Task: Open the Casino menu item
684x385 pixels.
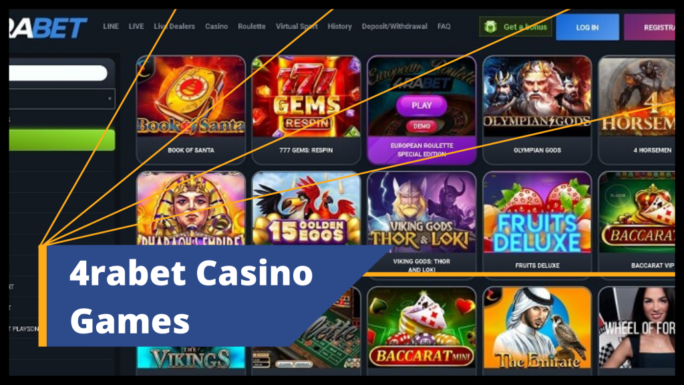Action: click(216, 26)
